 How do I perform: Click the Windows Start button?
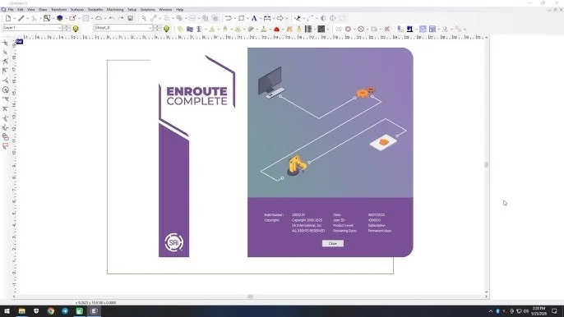7,311
